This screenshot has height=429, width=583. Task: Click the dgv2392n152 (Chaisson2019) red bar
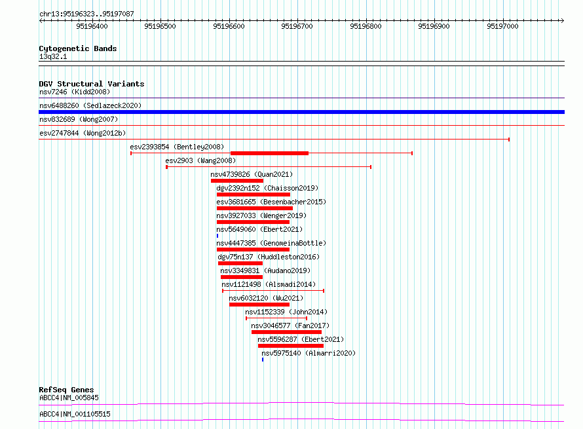(254, 195)
